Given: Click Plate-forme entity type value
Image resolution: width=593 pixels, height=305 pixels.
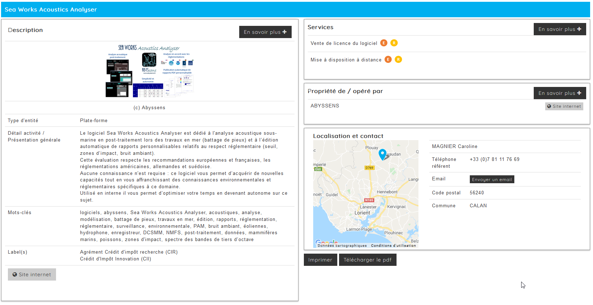Looking at the screenshot, I should pyautogui.click(x=94, y=120).
